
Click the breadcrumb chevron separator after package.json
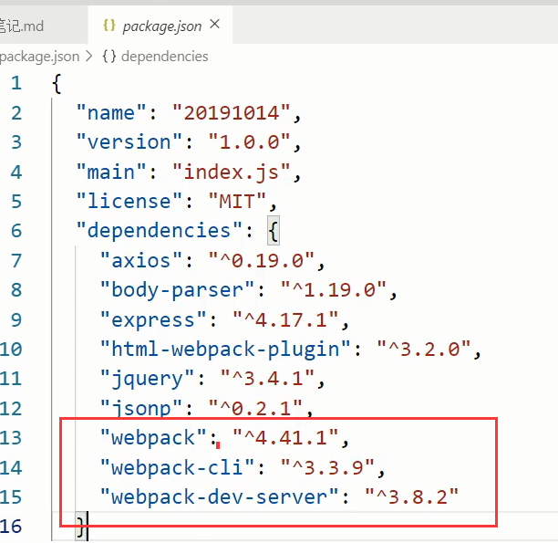click(89, 57)
